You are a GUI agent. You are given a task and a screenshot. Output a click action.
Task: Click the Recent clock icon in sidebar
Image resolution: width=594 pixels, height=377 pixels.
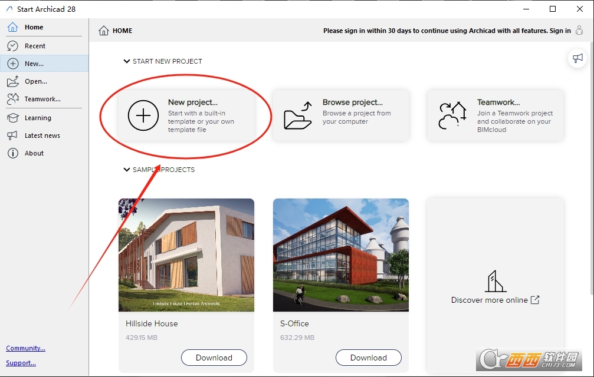(12, 46)
